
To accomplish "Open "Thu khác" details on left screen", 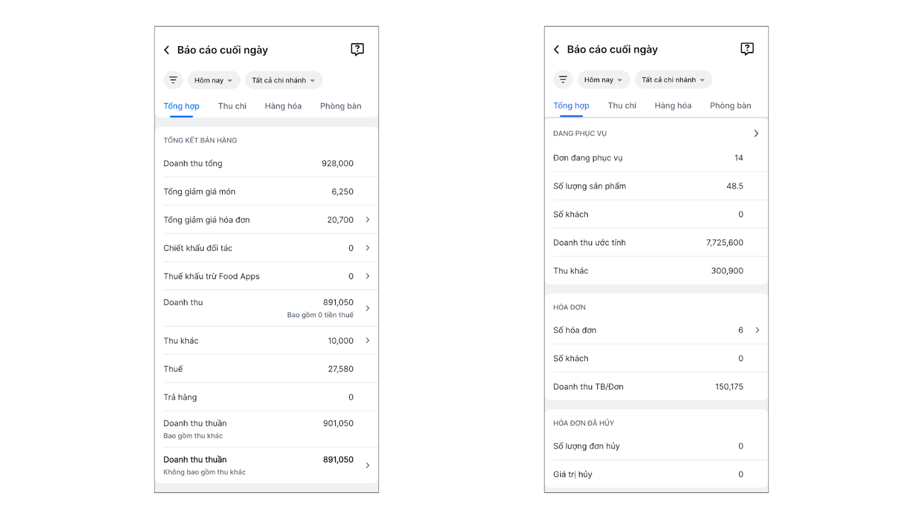I will point(367,341).
